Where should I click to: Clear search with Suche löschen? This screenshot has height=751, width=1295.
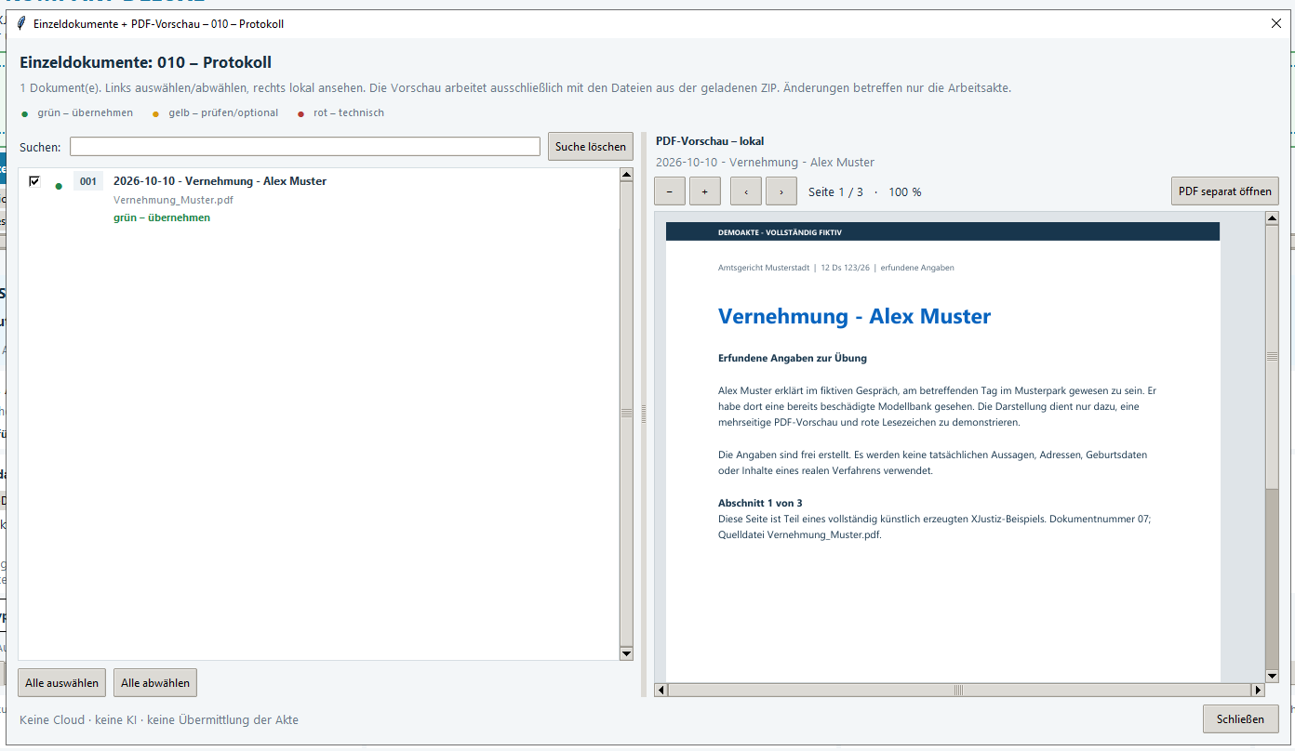pos(591,147)
